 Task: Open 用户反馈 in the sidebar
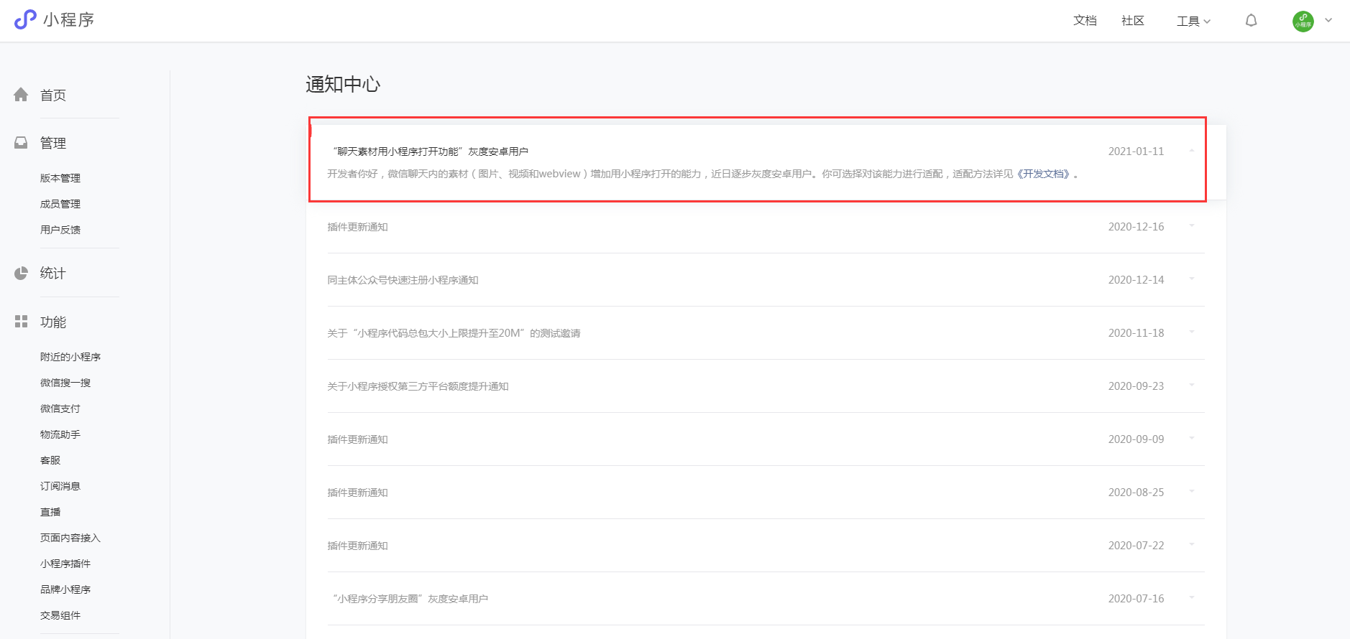pos(60,230)
